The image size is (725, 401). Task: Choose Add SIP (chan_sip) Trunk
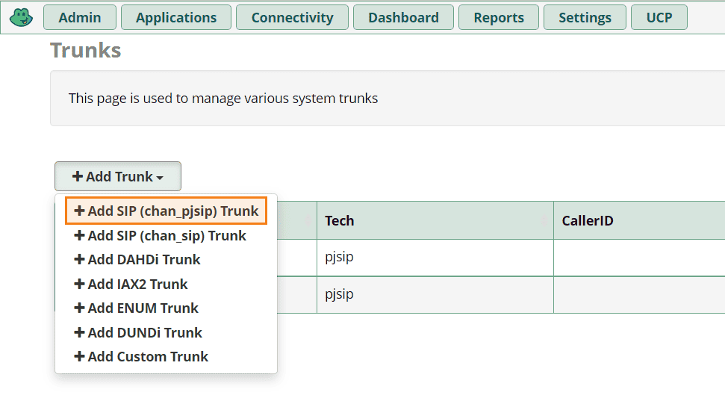tap(160, 235)
